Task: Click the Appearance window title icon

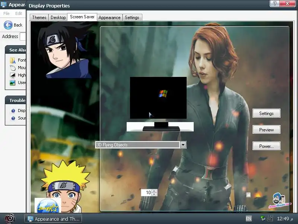Action: (4, 4)
